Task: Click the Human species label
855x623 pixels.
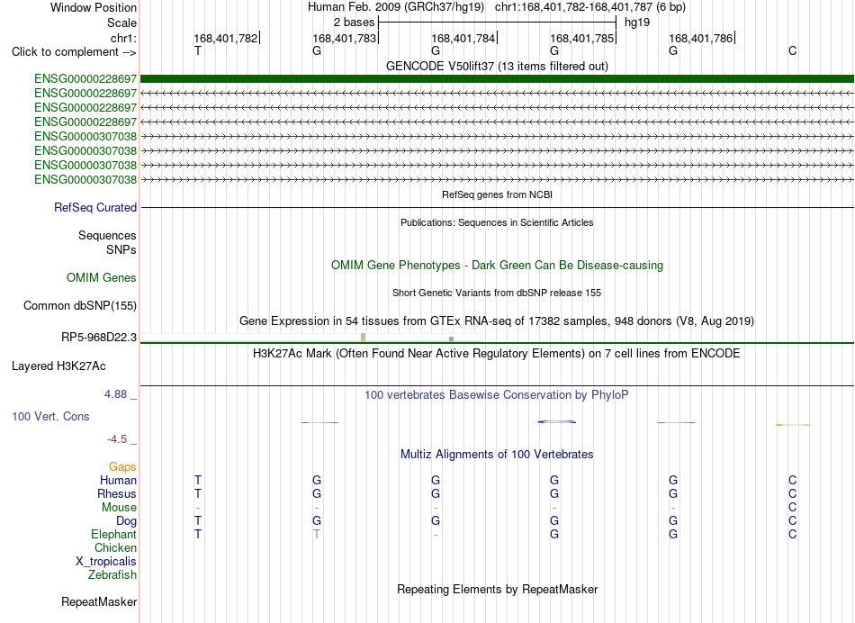Action: tap(118, 480)
